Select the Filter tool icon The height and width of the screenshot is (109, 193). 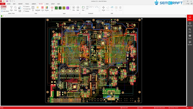coord(11,8)
